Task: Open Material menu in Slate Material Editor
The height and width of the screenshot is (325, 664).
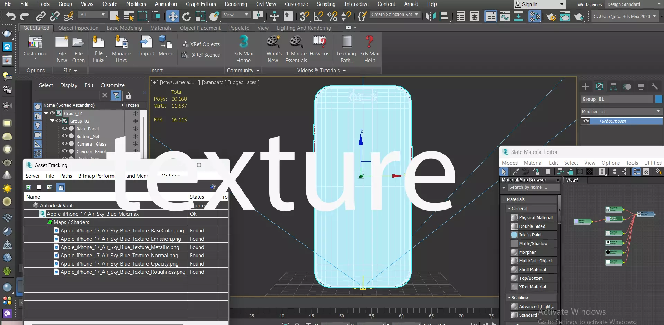Action: coord(533,163)
